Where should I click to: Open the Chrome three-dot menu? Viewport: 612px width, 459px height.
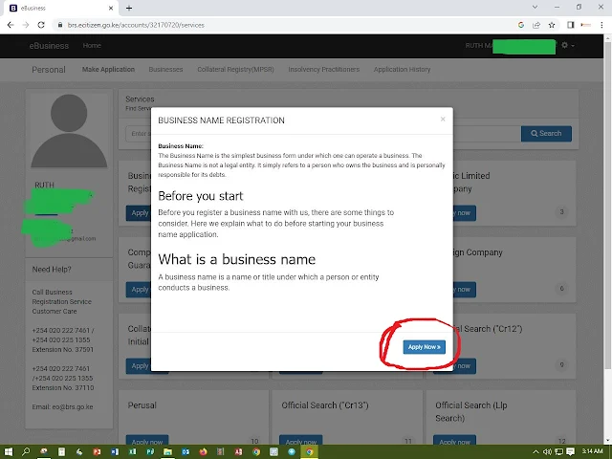tap(601, 25)
